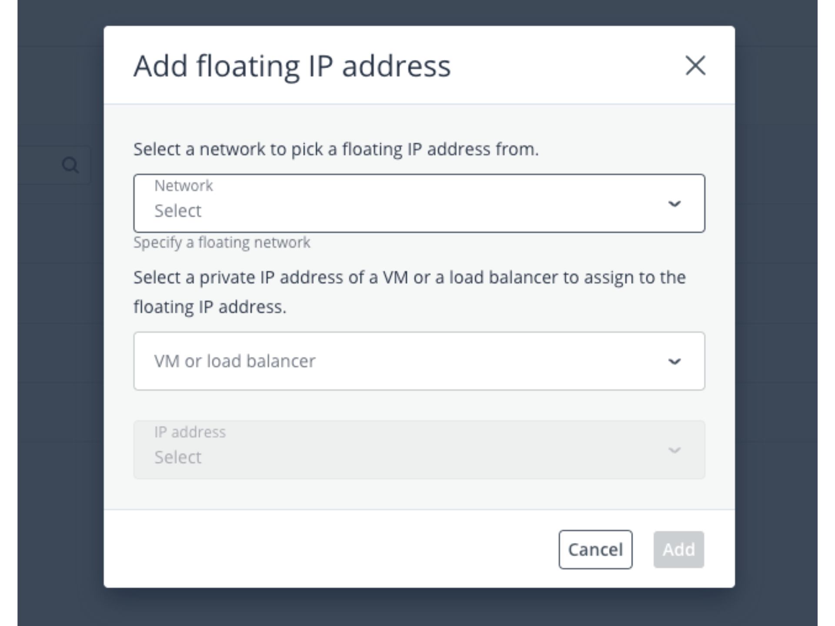
Task: Open the Network dropdown field
Action: coord(418,203)
